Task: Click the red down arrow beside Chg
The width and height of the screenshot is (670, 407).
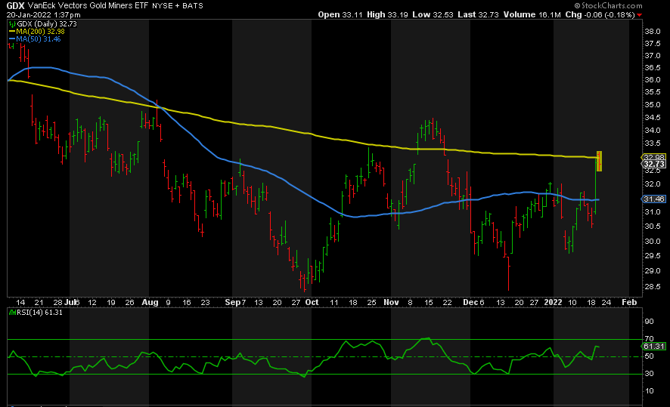Action: [639, 15]
